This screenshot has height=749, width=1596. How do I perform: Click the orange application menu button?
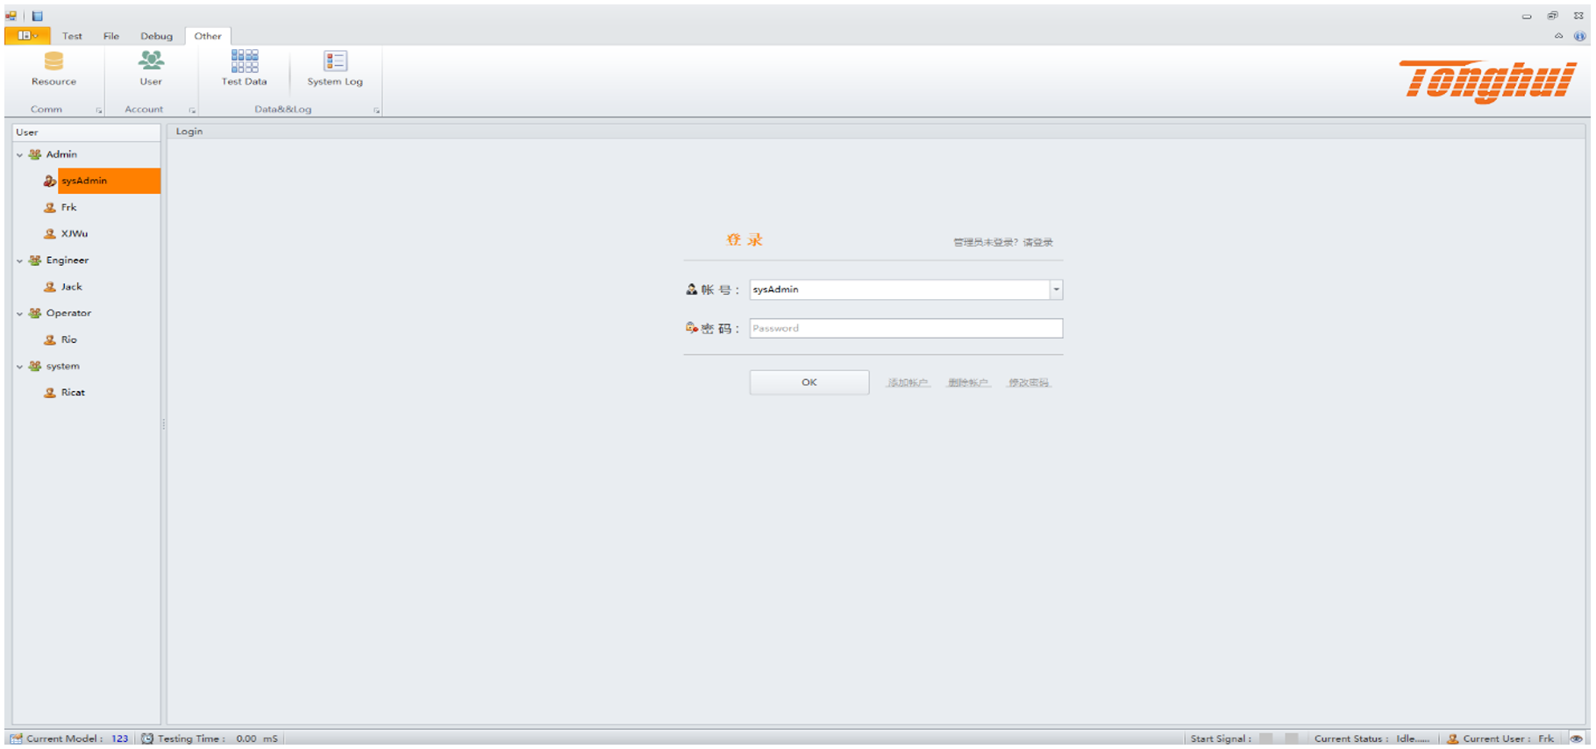coord(26,36)
